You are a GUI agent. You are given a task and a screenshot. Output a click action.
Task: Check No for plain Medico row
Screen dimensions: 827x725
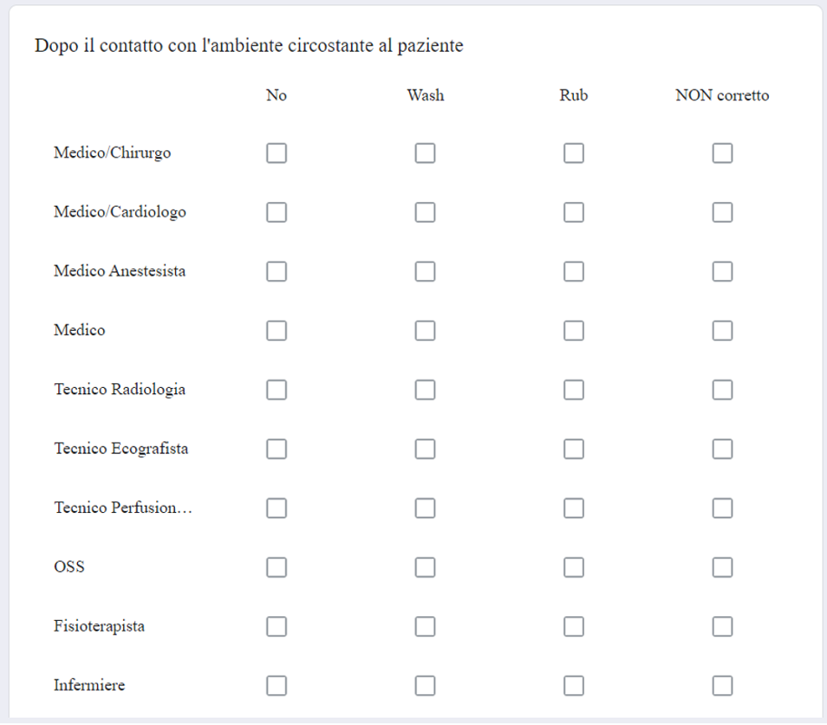tap(277, 331)
